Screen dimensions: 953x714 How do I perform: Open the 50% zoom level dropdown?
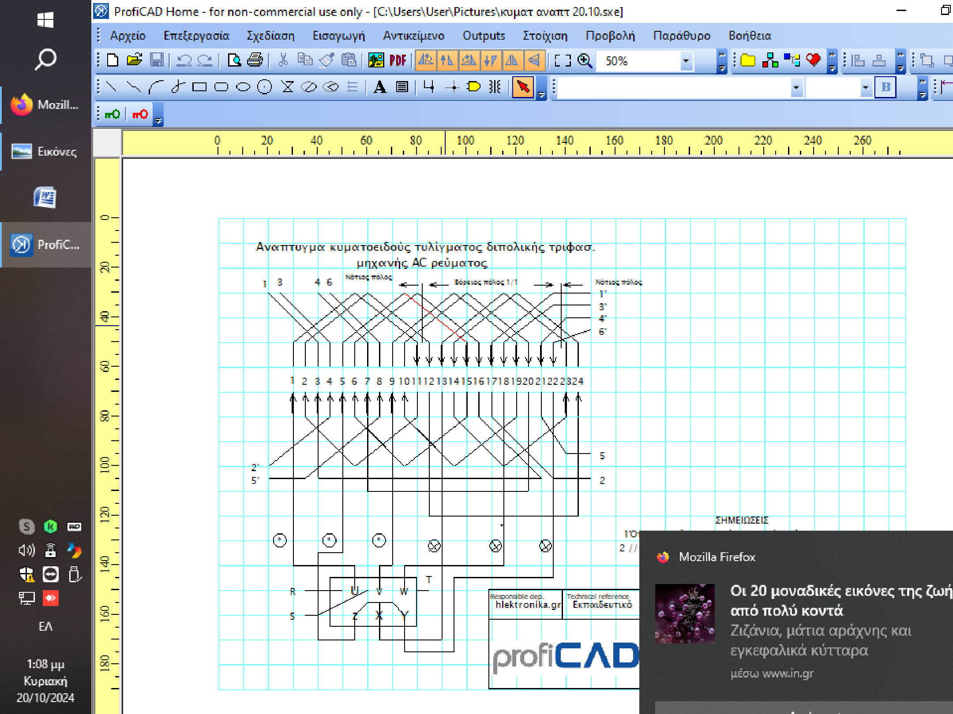tap(686, 61)
